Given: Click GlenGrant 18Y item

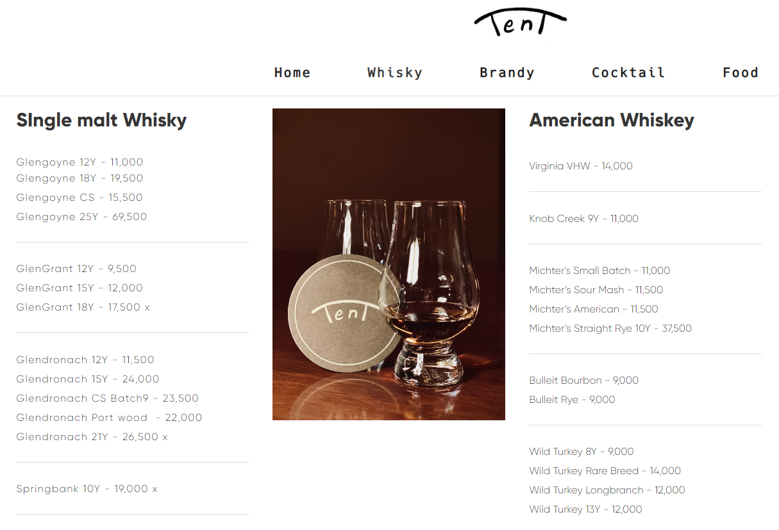Looking at the screenshot, I should pos(83,307).
